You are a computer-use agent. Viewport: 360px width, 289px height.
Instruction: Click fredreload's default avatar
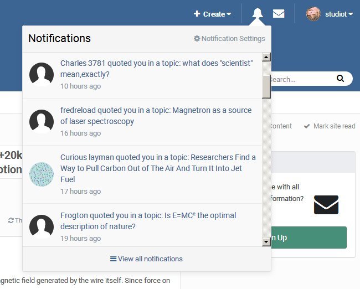[x=42, y=121]
